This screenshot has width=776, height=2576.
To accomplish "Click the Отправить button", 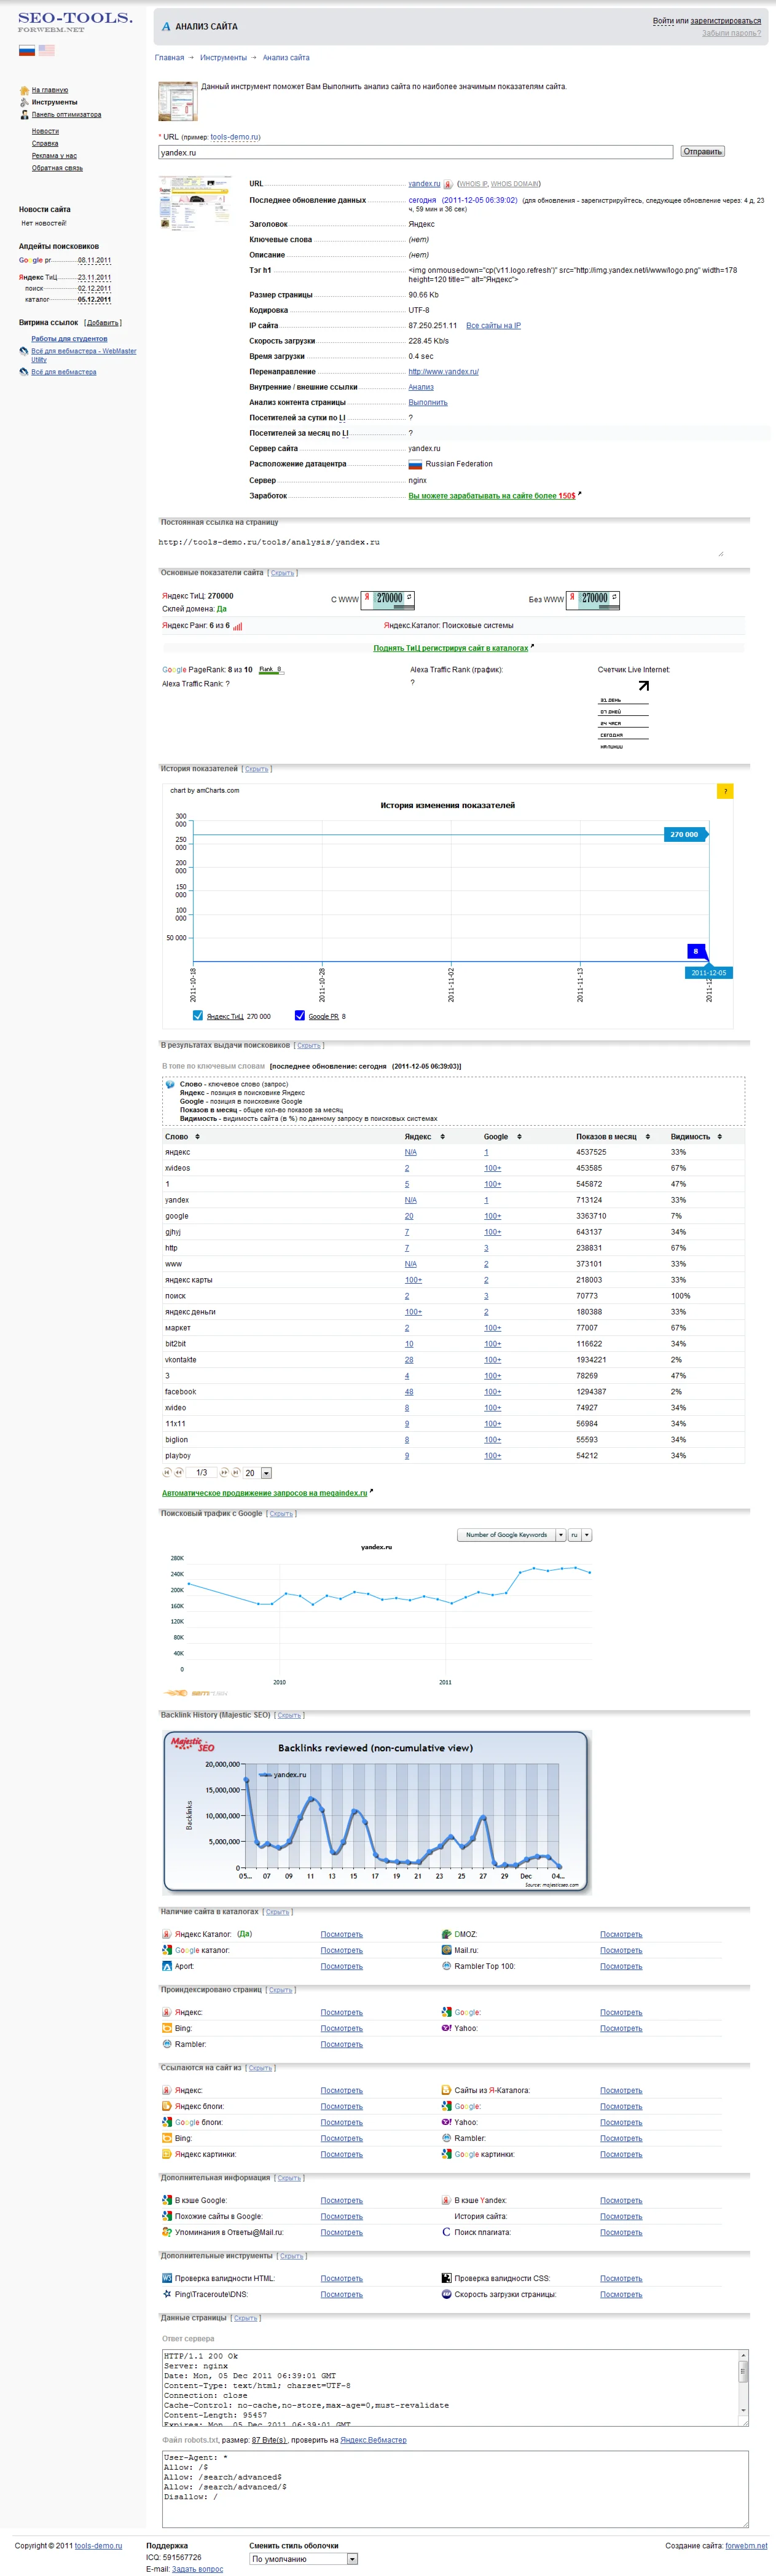I will [x=702, y=152].
